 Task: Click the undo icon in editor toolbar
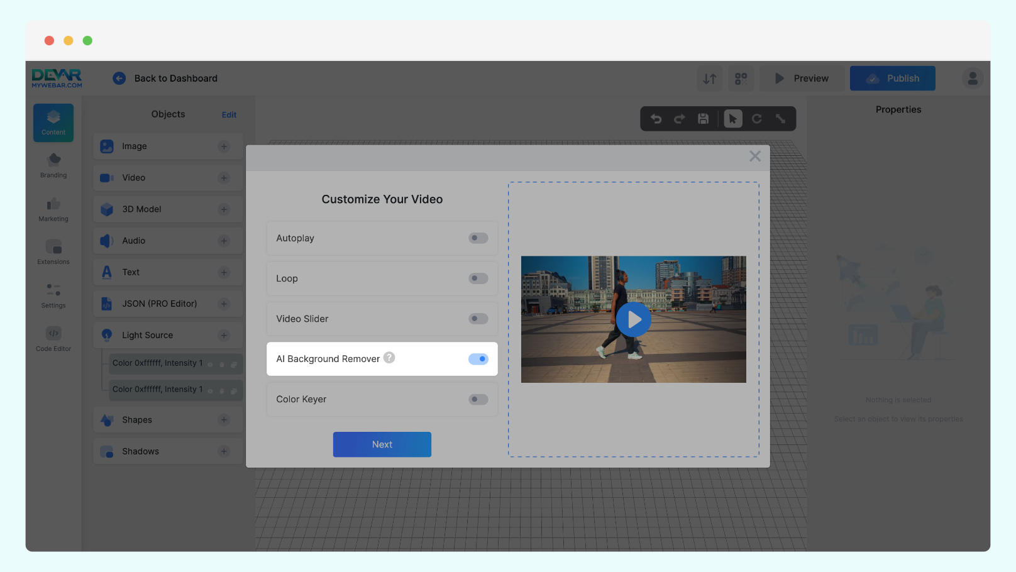[x=656, y=119]
